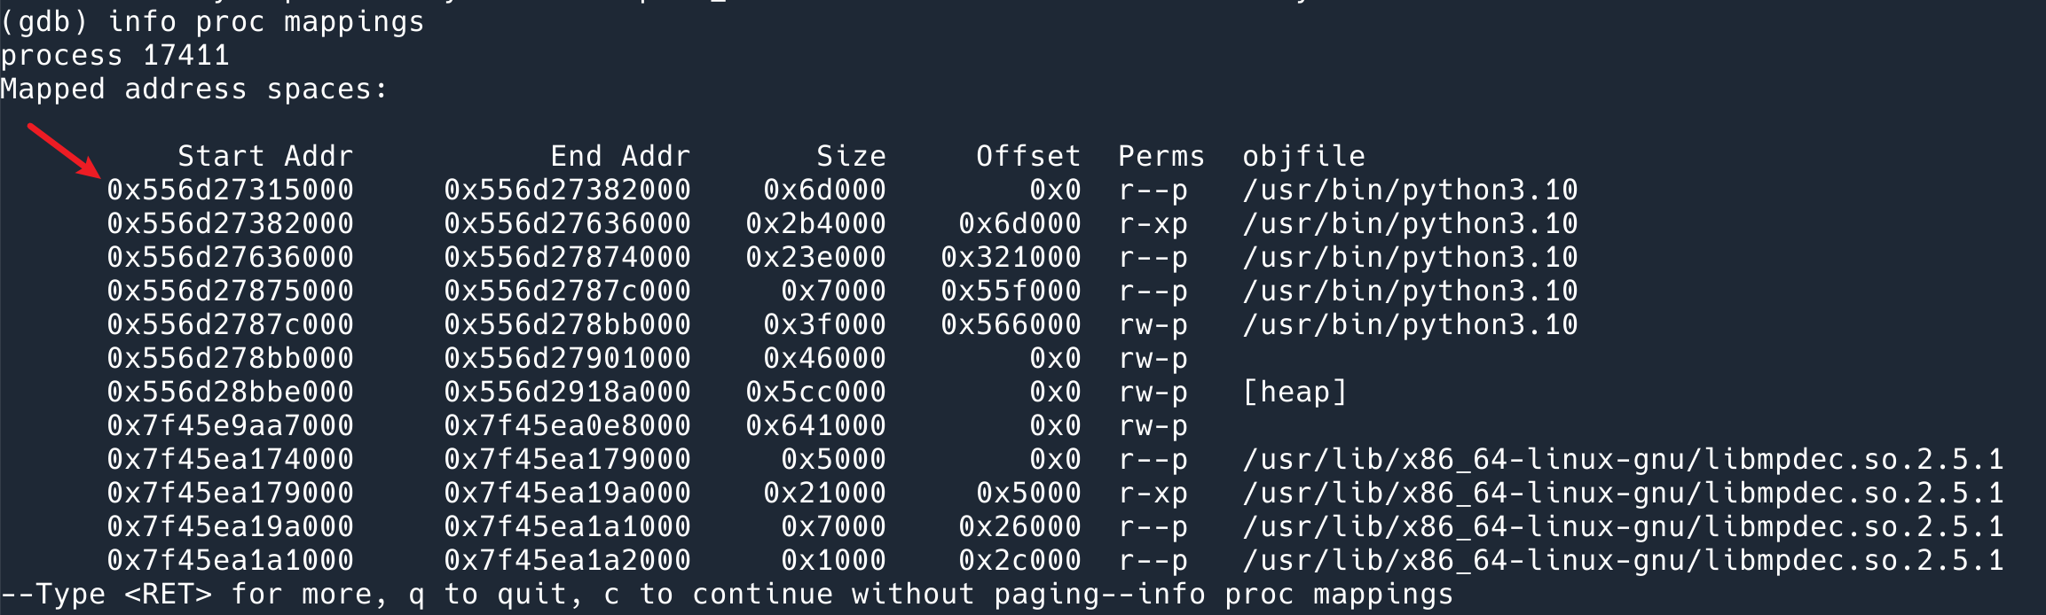Select the Offset column header
This screenshot has width=2046, height=615.
1028,156
